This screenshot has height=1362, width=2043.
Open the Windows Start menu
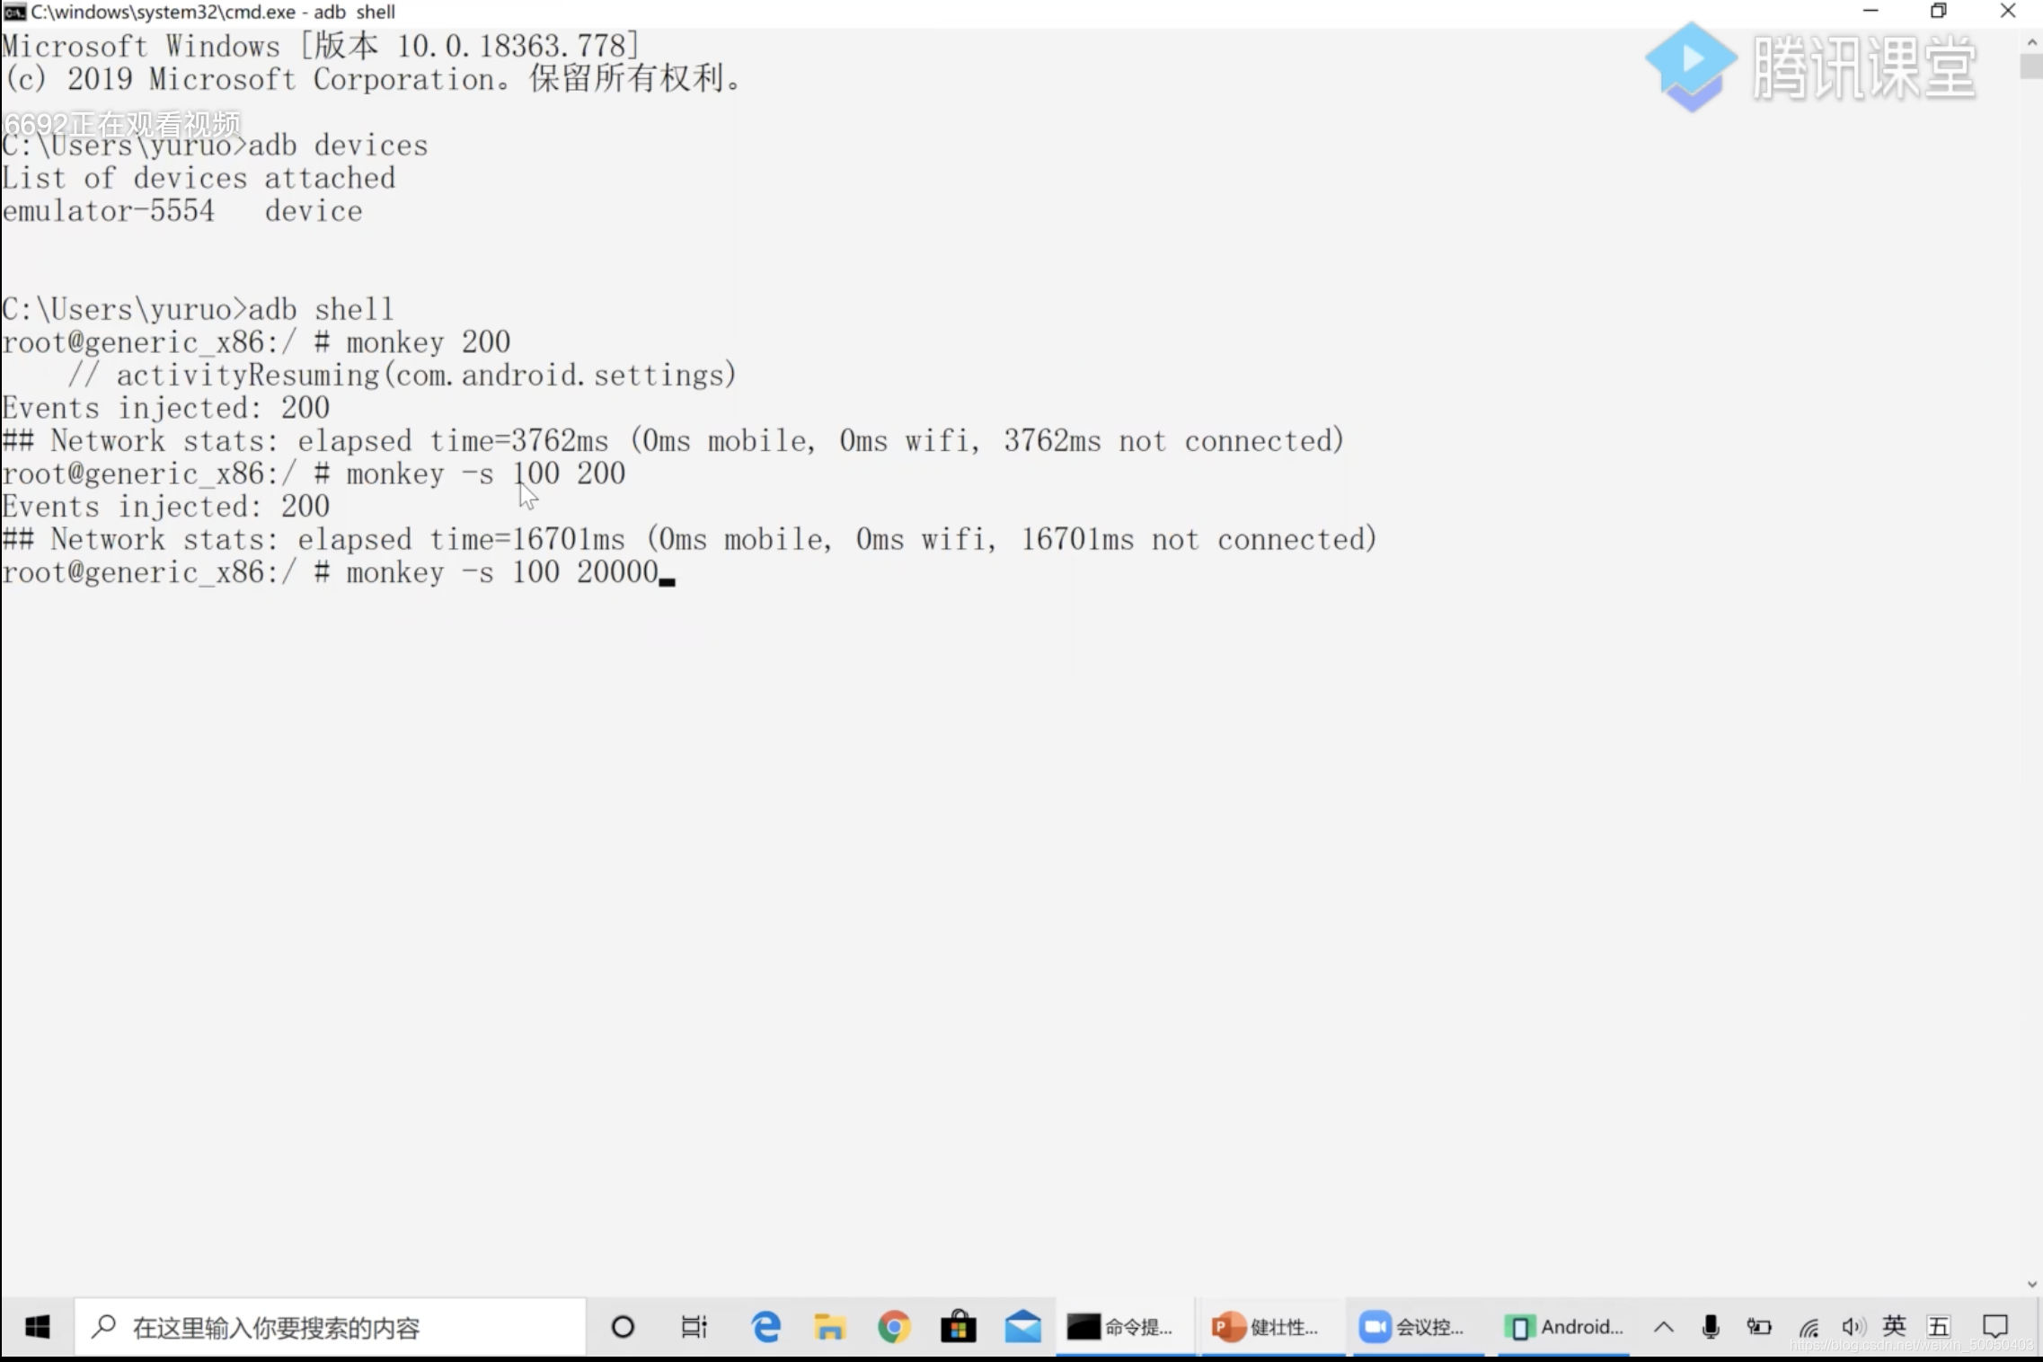click(37, 1326)
